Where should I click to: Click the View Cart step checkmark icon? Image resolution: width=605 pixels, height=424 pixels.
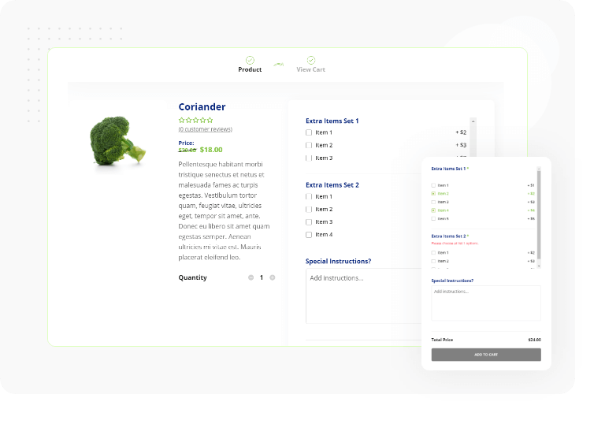click(x=310, y=60)
